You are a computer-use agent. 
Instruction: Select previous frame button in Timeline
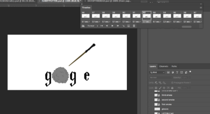click(x=107, y=26)
